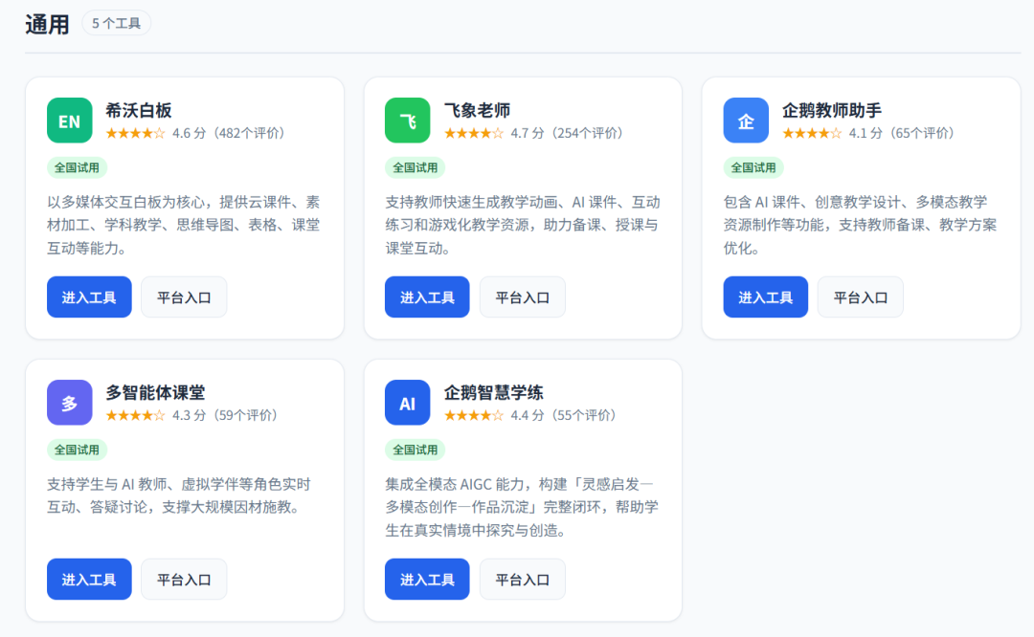The width and height of the screenshot is (1034, 637).
Task: Open 平台入口 for 企鹅教师助手
Action: (861, 297)
